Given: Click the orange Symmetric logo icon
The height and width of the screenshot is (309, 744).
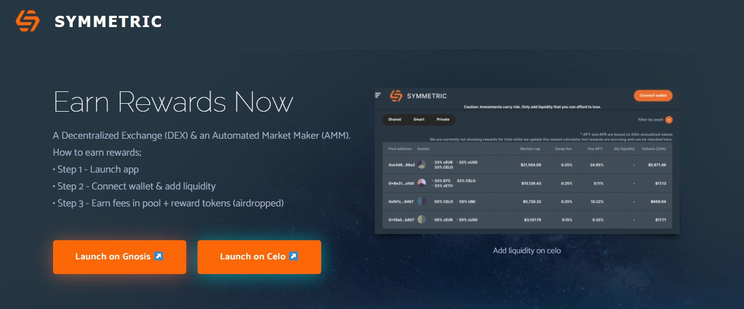Looking at the screenshot, I should pos(28,21).
